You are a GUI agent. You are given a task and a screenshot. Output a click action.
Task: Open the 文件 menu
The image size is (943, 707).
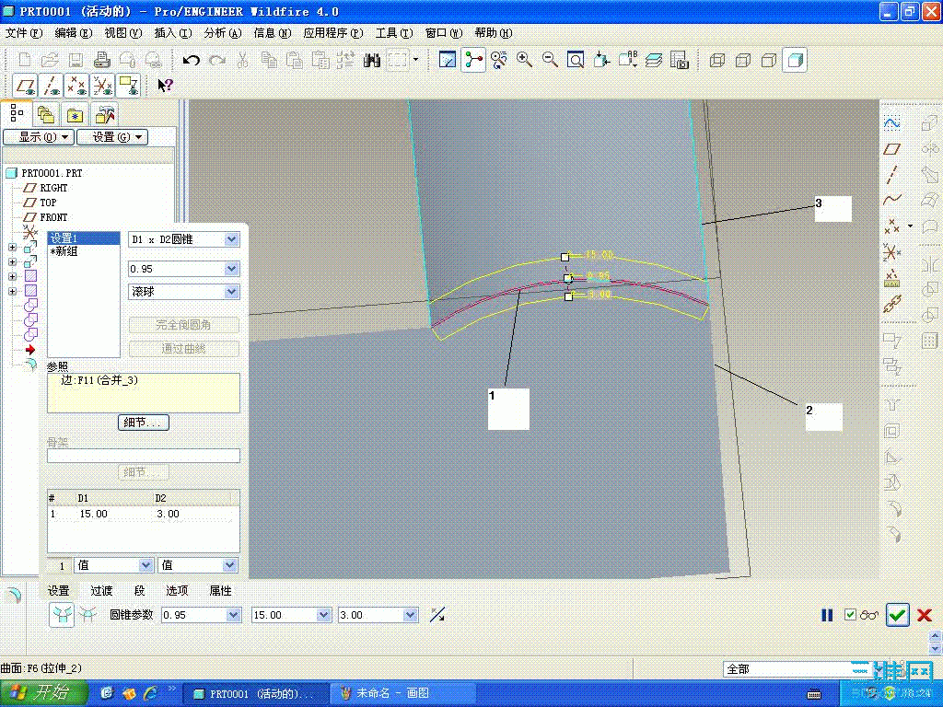pos(24,33)
